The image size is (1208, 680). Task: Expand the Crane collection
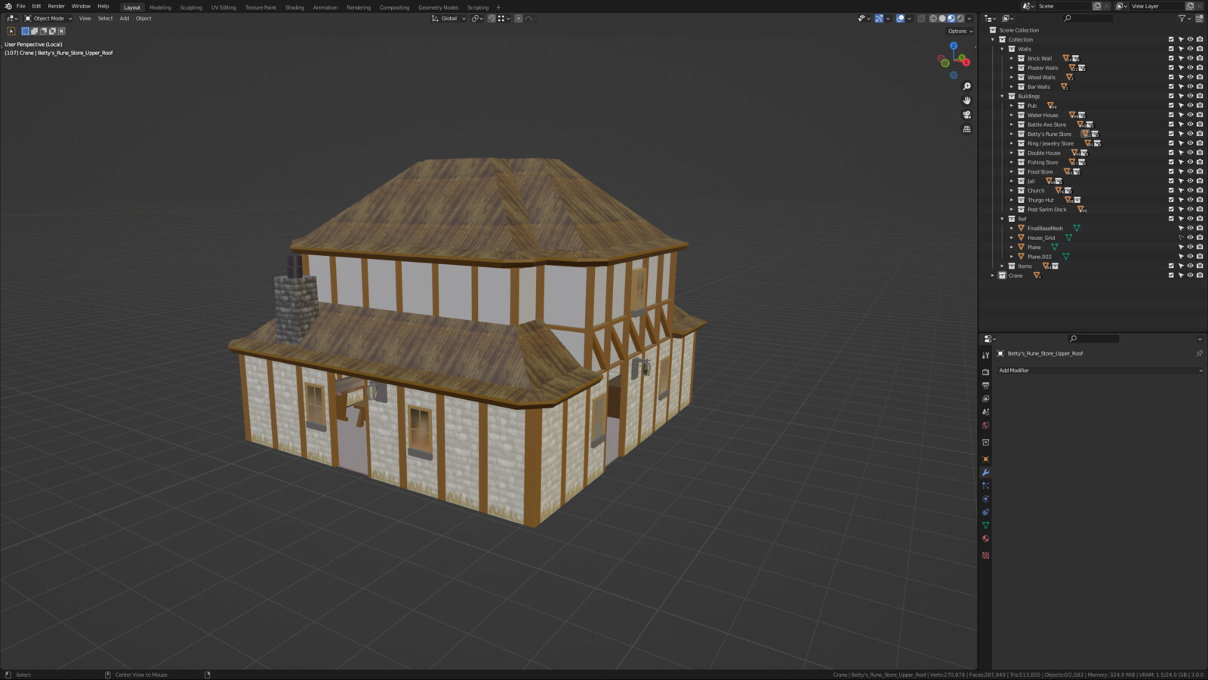(993, 275)
